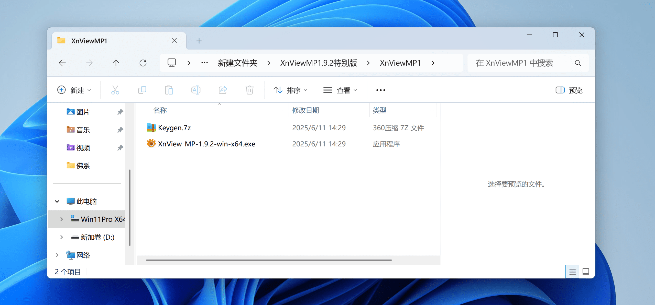The image size is (655, 305).
Task: Click the Rename icon in toolbar
Action: [196, 90]
